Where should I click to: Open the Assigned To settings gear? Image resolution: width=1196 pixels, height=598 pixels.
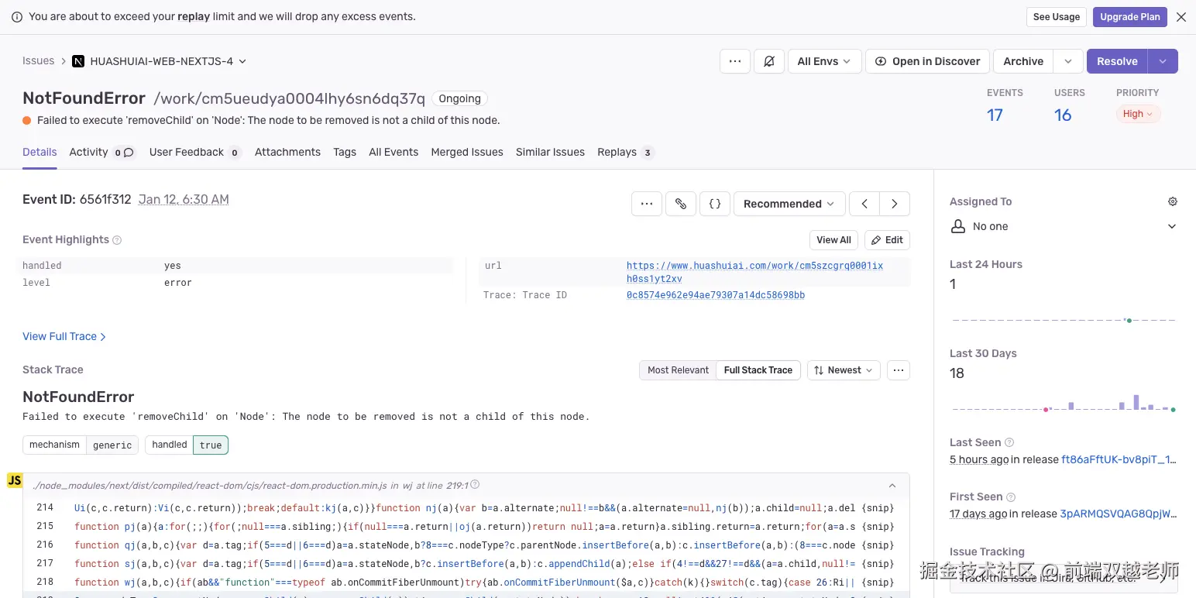(1172, 201)
